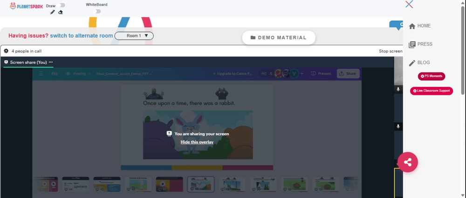Screen dimensions: 466x198
Task: Open BLOG in side menu
Action: (419, 63)
